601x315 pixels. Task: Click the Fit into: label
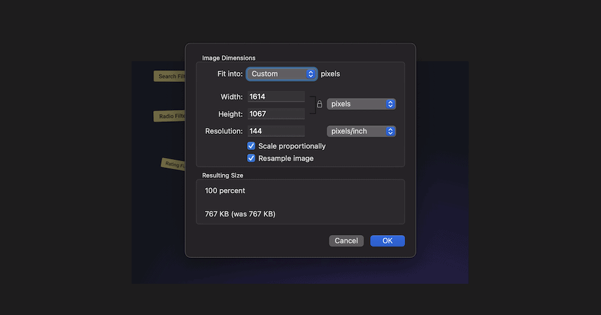point(230,74)
